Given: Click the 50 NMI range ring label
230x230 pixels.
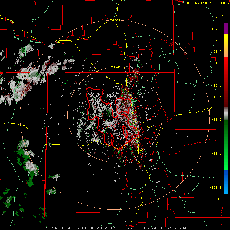Looking at the screenshot, I should tap(115, 68).
